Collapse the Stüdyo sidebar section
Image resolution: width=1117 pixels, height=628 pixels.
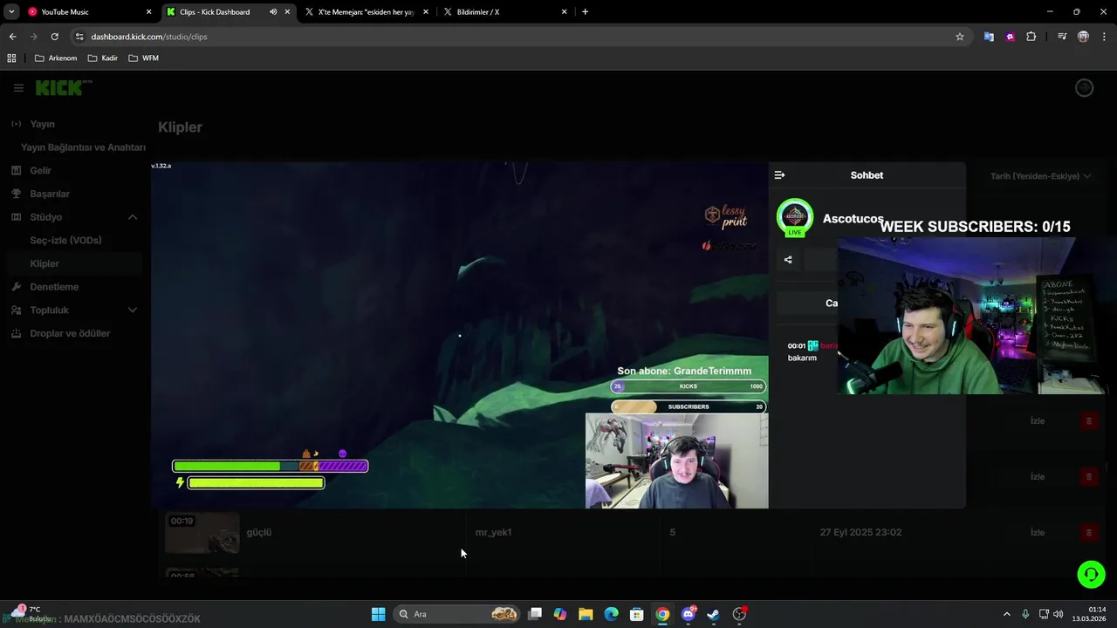pos(133,217)
